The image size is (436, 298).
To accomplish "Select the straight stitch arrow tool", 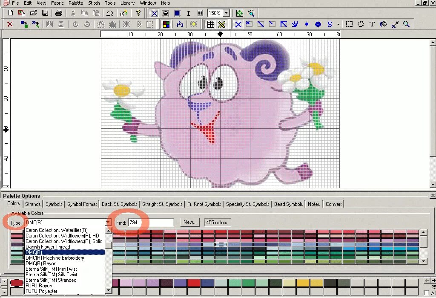I will coord(295,24).
